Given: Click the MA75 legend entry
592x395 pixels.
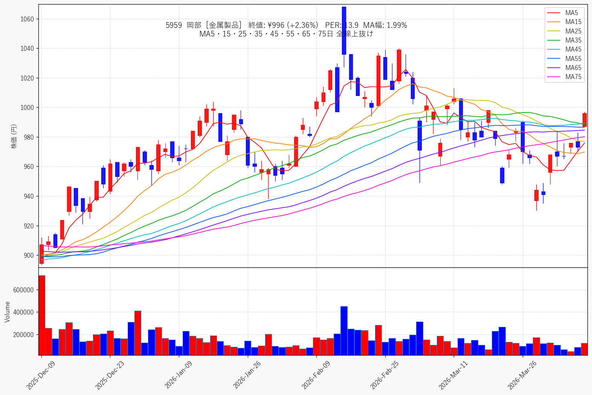Looking at the screenshot, I should (x=565, y=77).
